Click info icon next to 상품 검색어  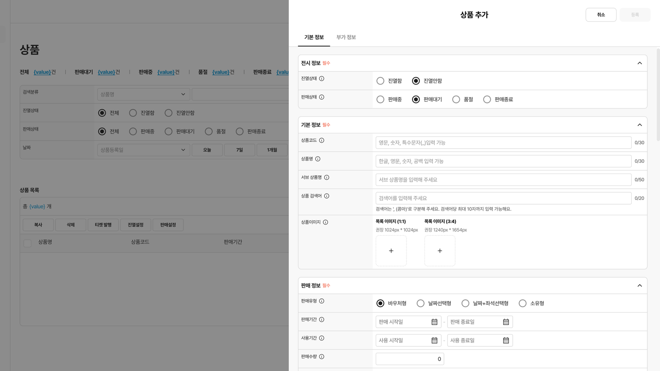[327, 196]
